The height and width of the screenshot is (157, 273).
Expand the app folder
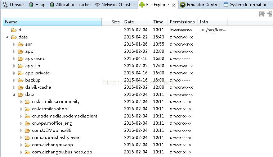click(14, 51)
